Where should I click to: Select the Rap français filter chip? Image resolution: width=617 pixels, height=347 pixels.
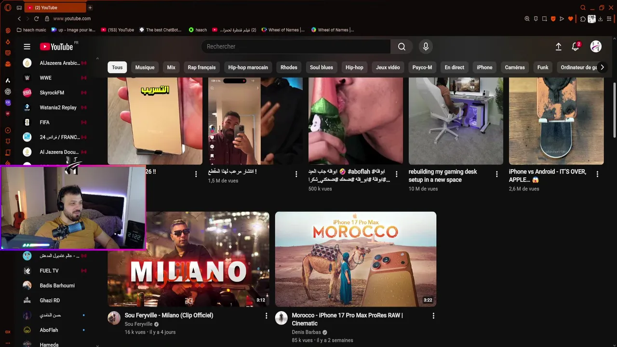(201, 67)
